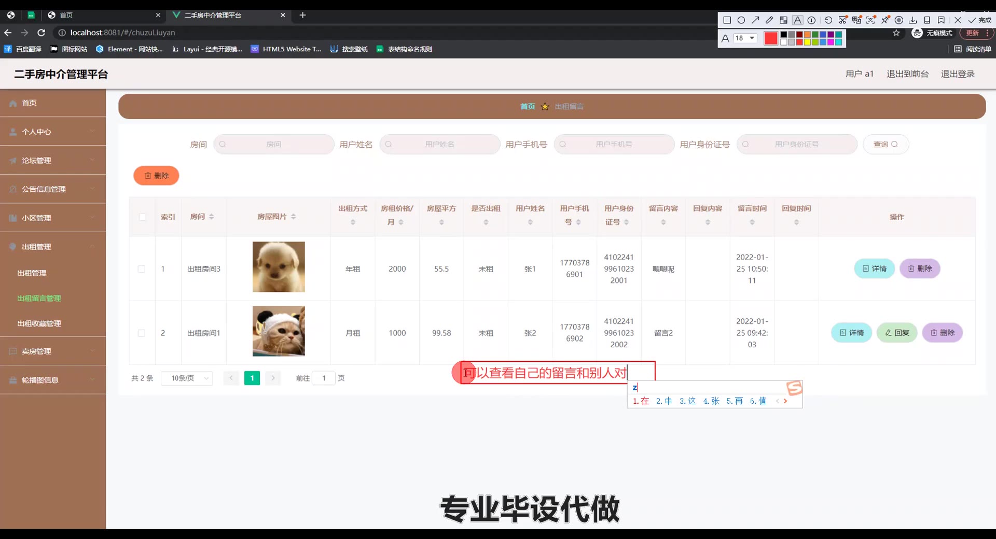The width and height of the screenshot is (996, 539).
Task: Check the row 1 出租房间3 checkbox
Action: tap(142, 269)
